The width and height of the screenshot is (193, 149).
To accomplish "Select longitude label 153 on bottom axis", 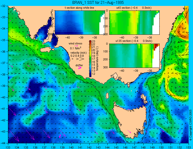I will 188,147.
